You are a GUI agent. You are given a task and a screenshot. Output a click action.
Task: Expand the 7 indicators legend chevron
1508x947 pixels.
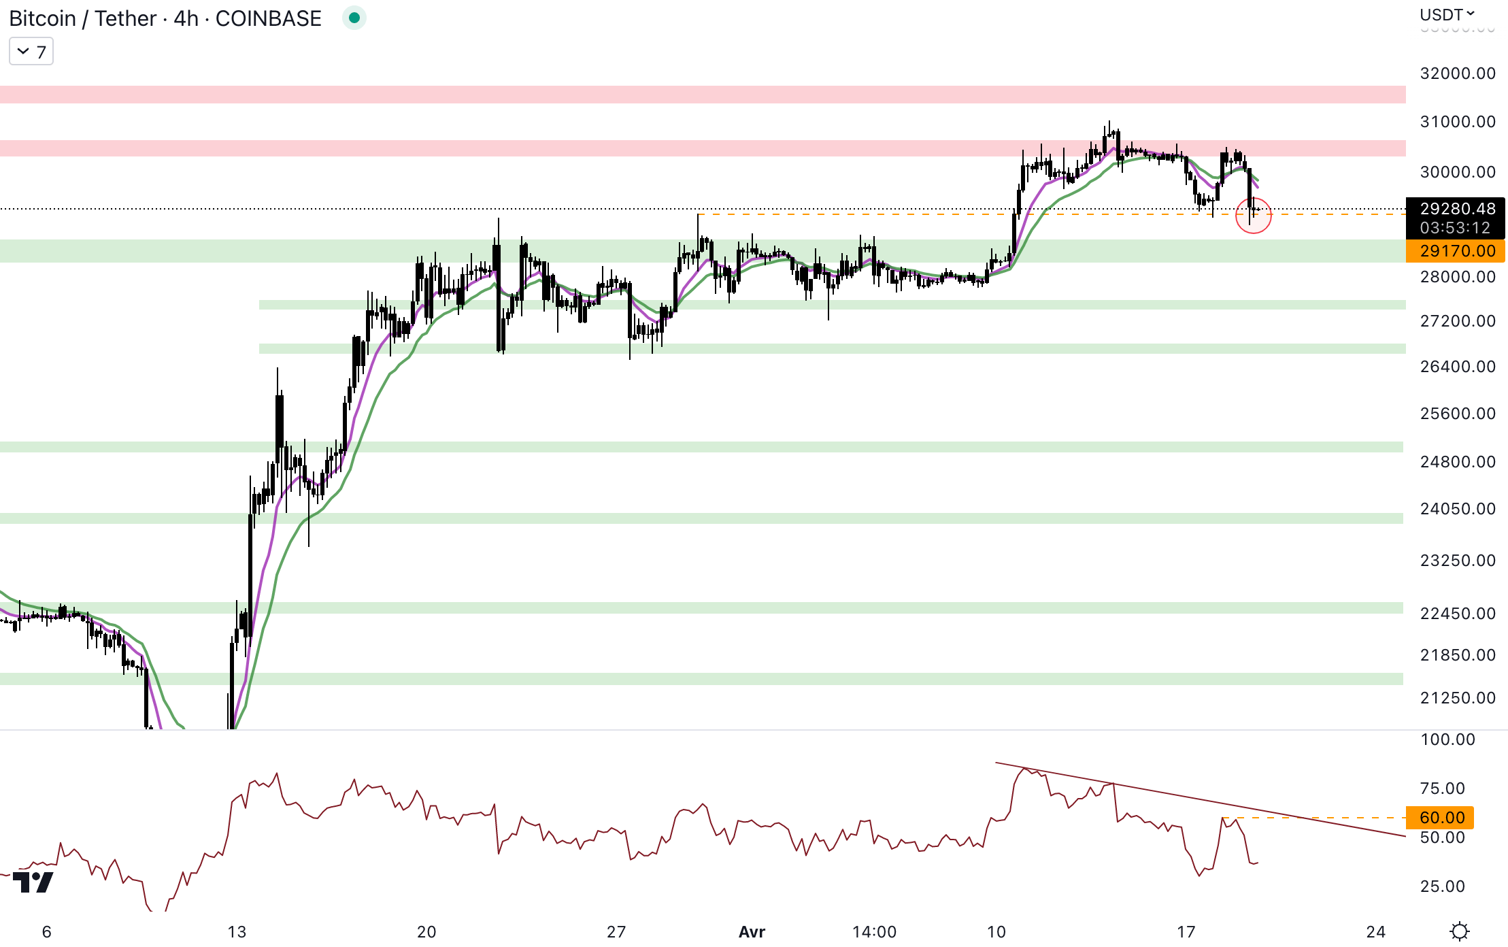[x=23, y=52]
